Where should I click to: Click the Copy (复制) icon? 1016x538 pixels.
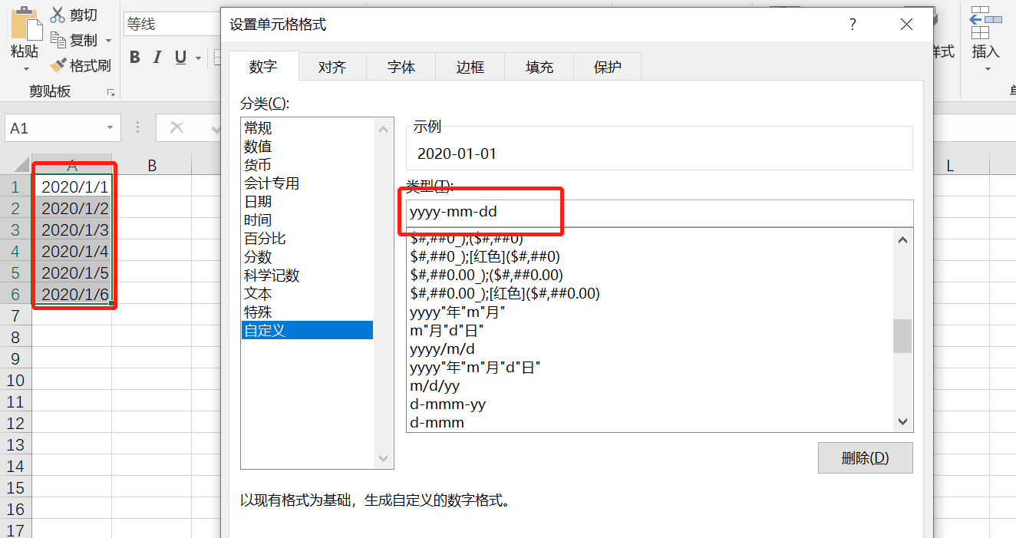[58, 40]
